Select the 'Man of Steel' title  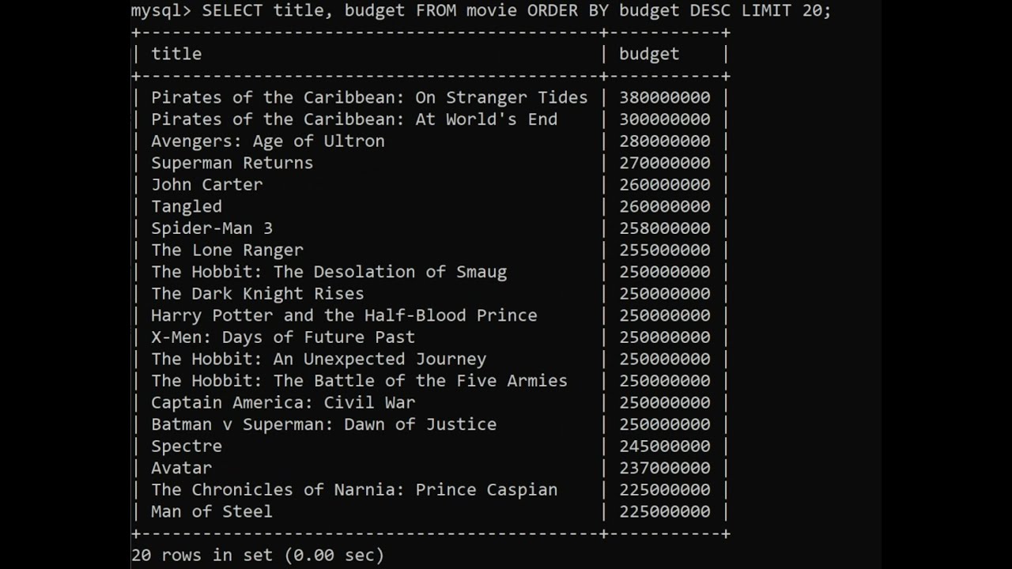click(211, 511)
